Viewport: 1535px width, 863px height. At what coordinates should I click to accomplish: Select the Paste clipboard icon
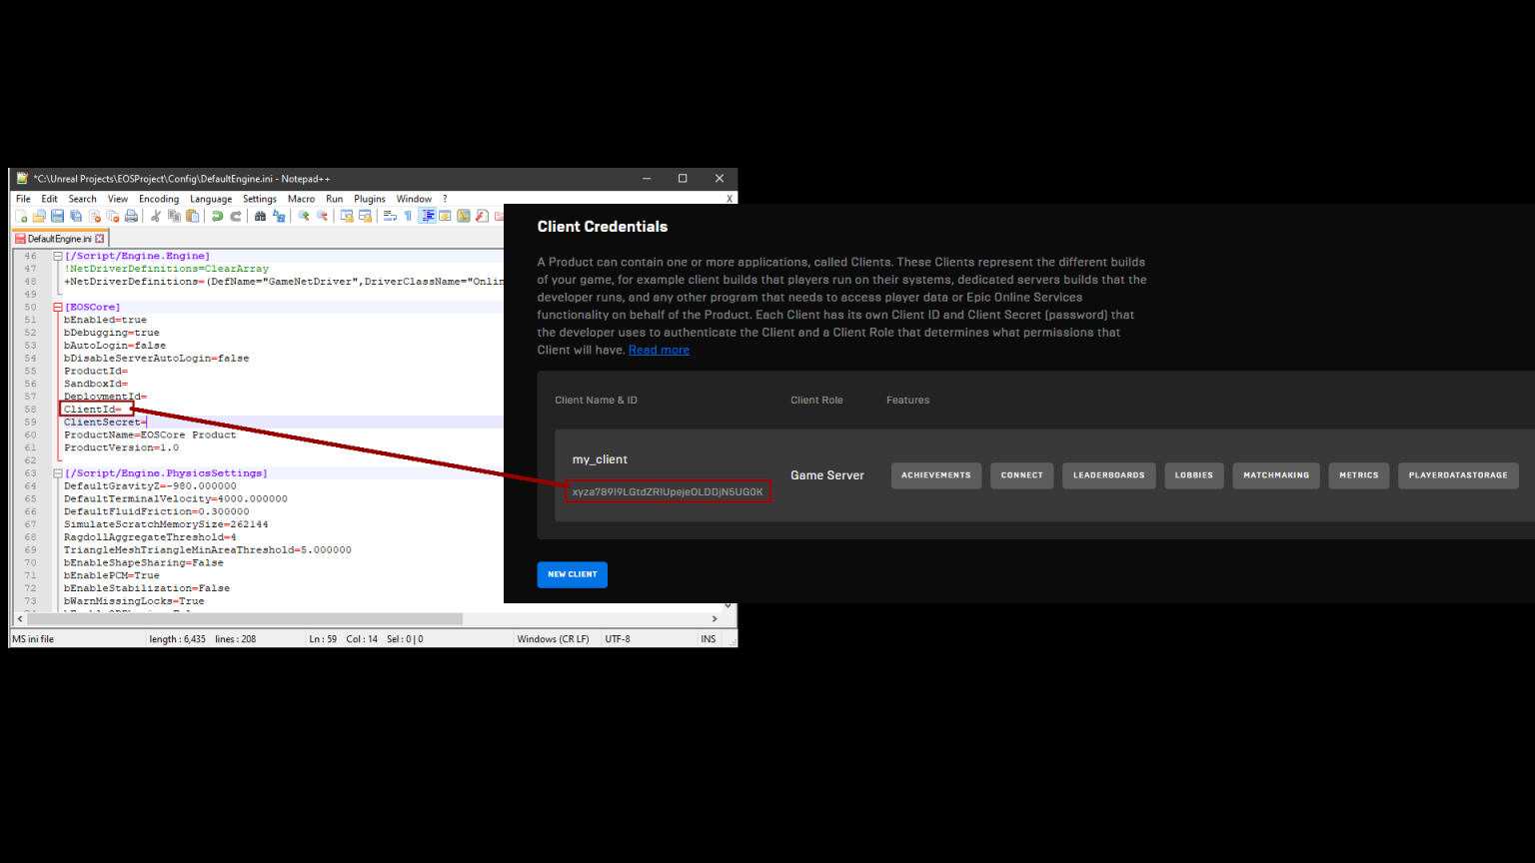point(191,216)
